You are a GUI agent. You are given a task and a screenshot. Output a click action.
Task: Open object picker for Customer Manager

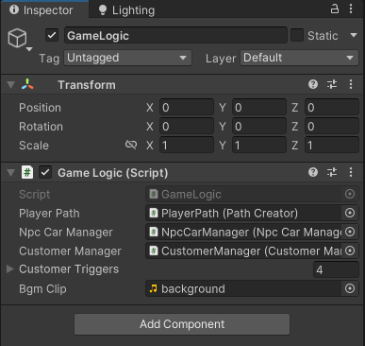350,251
